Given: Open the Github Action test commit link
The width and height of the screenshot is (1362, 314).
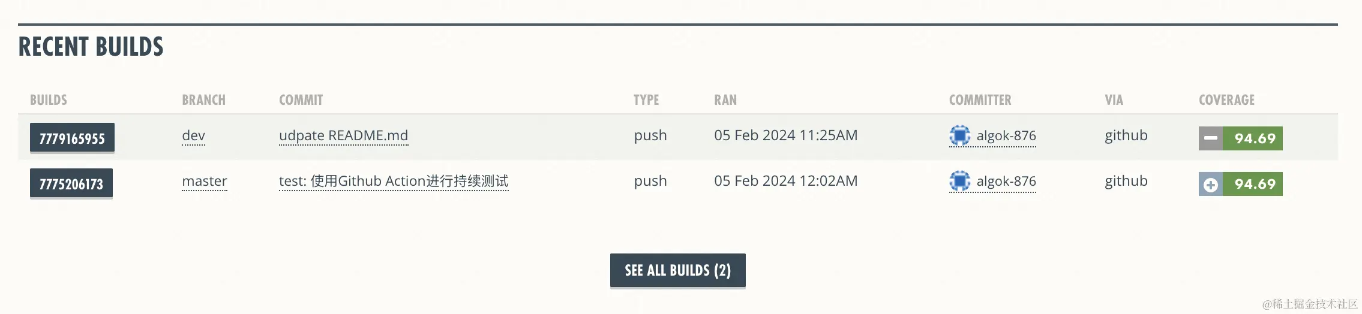Looking at the screenshot, I should 393,181.
